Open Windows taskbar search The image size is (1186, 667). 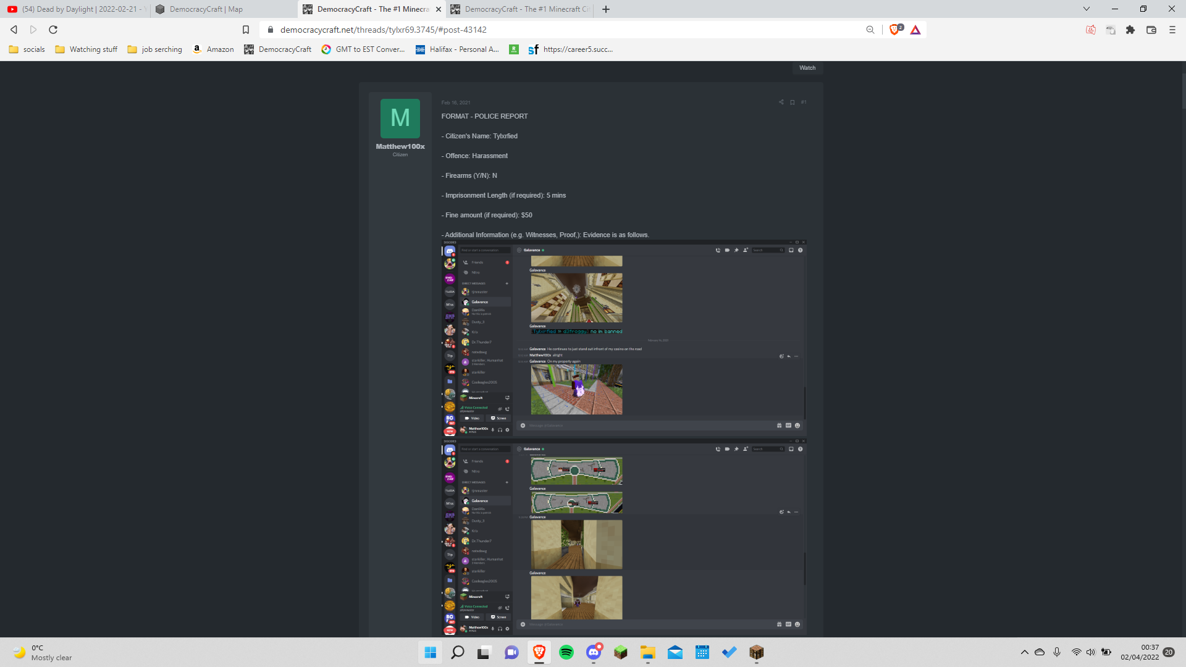pyautogui.click(x=458, y=652)
